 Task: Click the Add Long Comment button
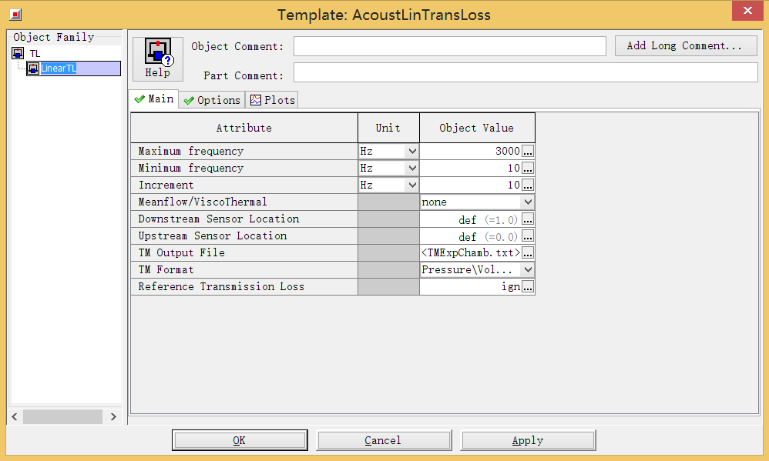click(686, 46)
